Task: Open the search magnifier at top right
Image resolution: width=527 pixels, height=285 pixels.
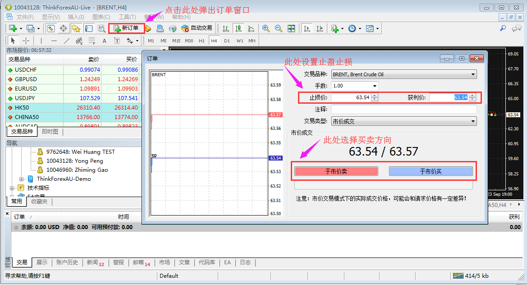Action: (x=503, y=28)
